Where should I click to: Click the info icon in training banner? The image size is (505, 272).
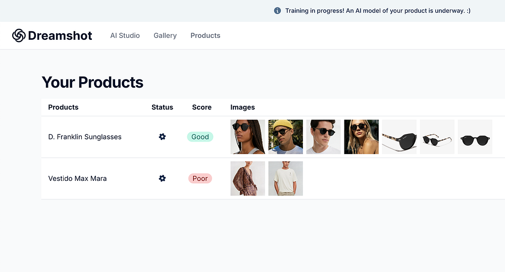277,11
